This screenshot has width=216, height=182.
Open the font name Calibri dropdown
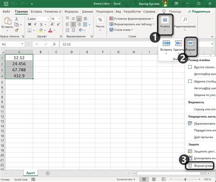tap(48, 19)
